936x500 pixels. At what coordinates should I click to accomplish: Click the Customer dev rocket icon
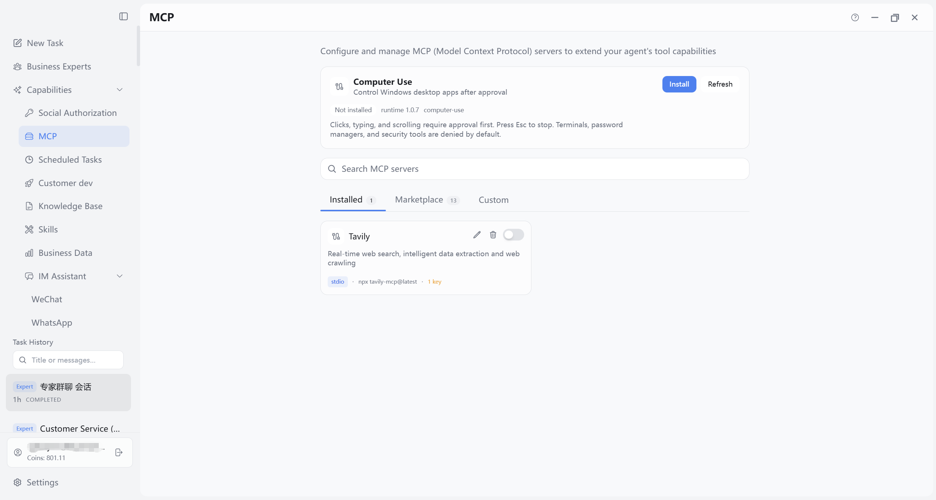click(29, 183)
